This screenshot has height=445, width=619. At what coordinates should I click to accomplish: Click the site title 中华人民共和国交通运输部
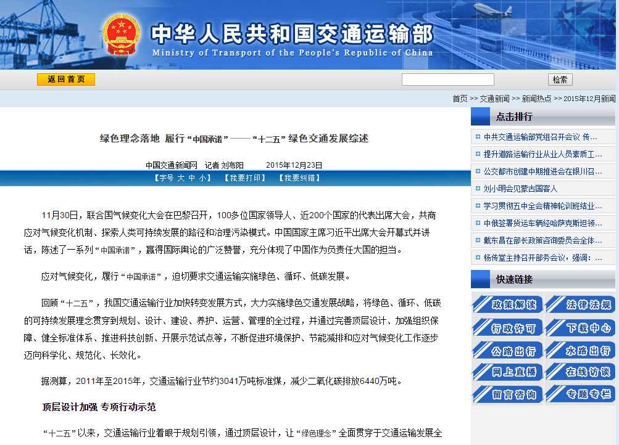pyautogui.click(x=292, y=33)
